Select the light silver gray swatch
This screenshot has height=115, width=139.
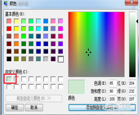pyautogui.click(x=46, y=59)
